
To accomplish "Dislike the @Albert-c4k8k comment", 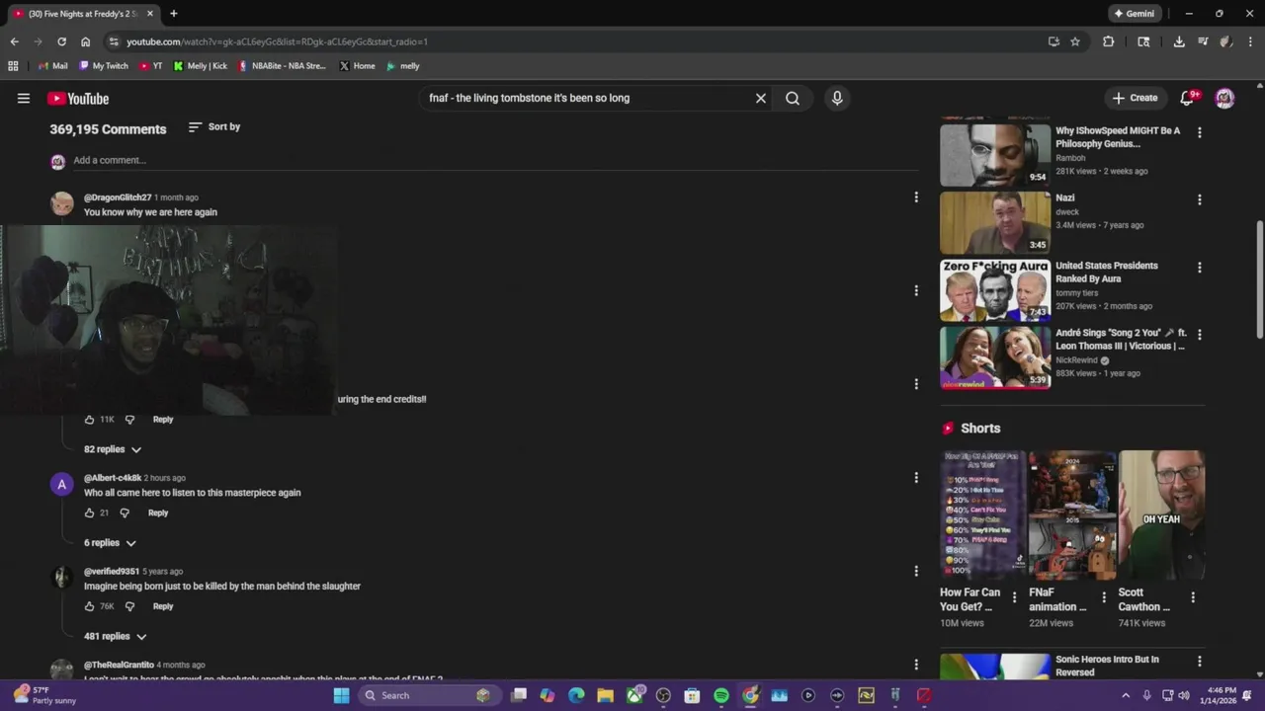I will click(x=125, y=513).
